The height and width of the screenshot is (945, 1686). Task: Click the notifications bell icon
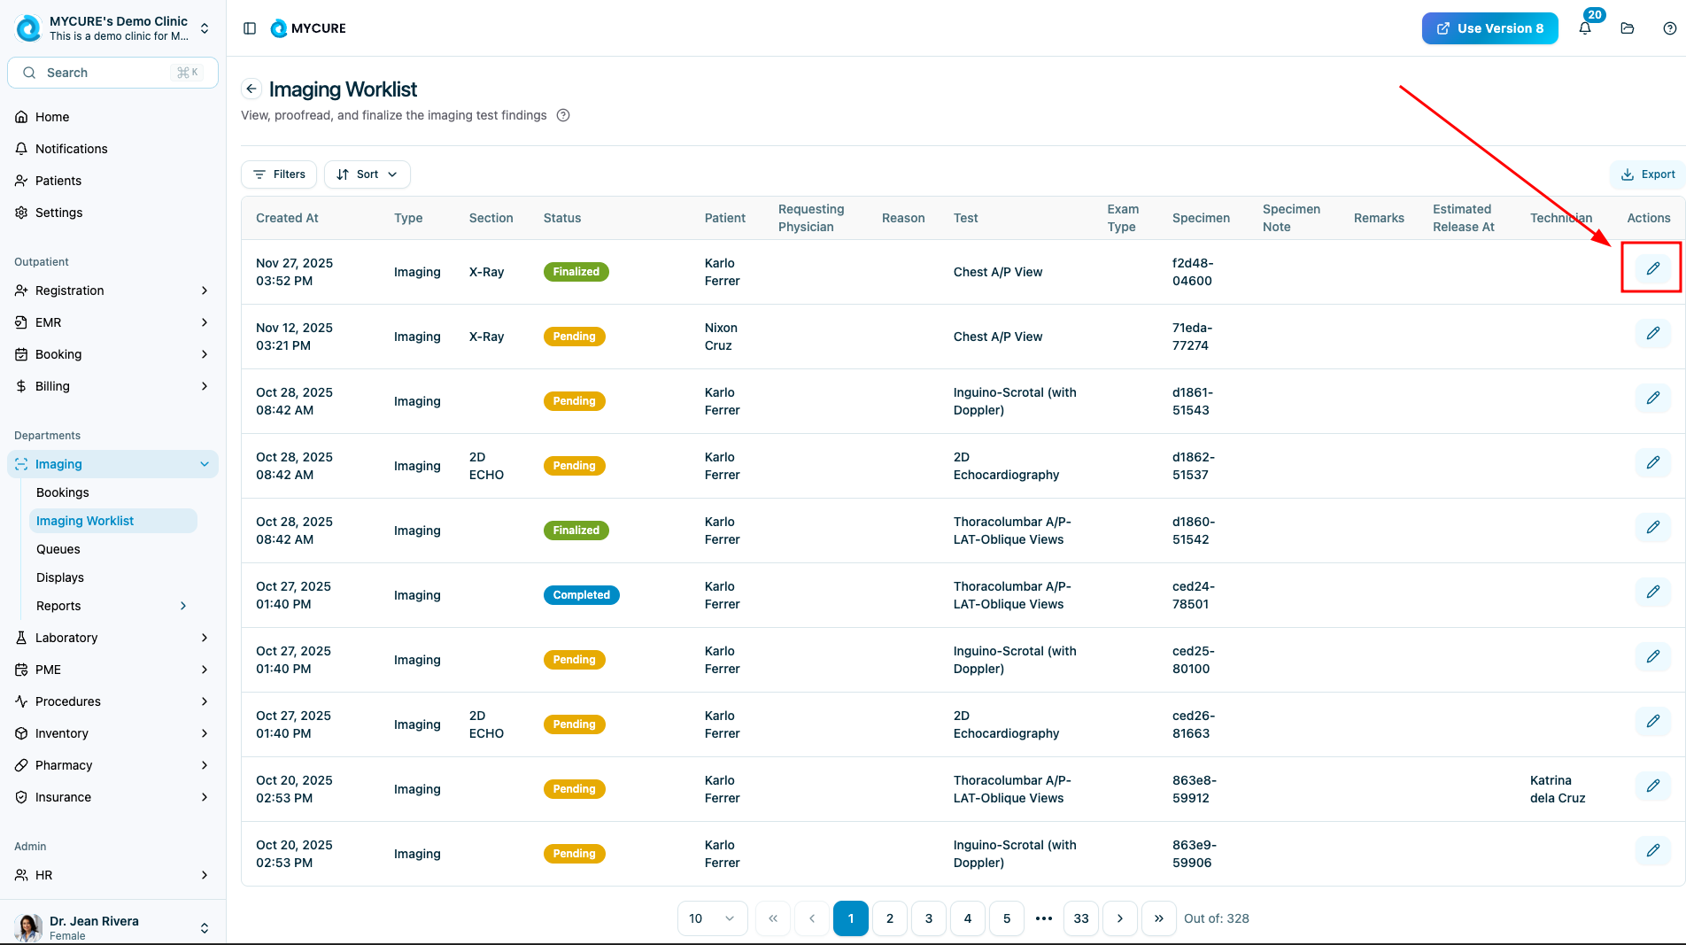[x=1585, y=28]
